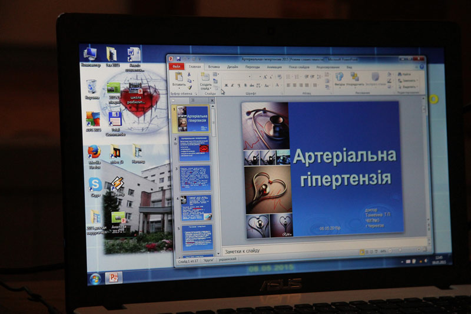The image size is (471, 314).
Task: Open the Файл menu tab
Action: (x=178, y=67)
